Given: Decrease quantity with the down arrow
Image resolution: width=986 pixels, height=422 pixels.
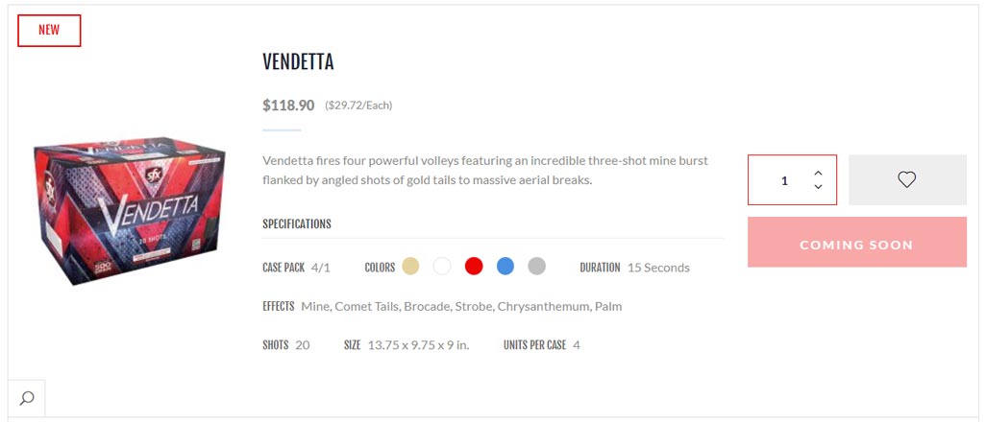Looking at the screenshot, I should click(x=818, y=186).
